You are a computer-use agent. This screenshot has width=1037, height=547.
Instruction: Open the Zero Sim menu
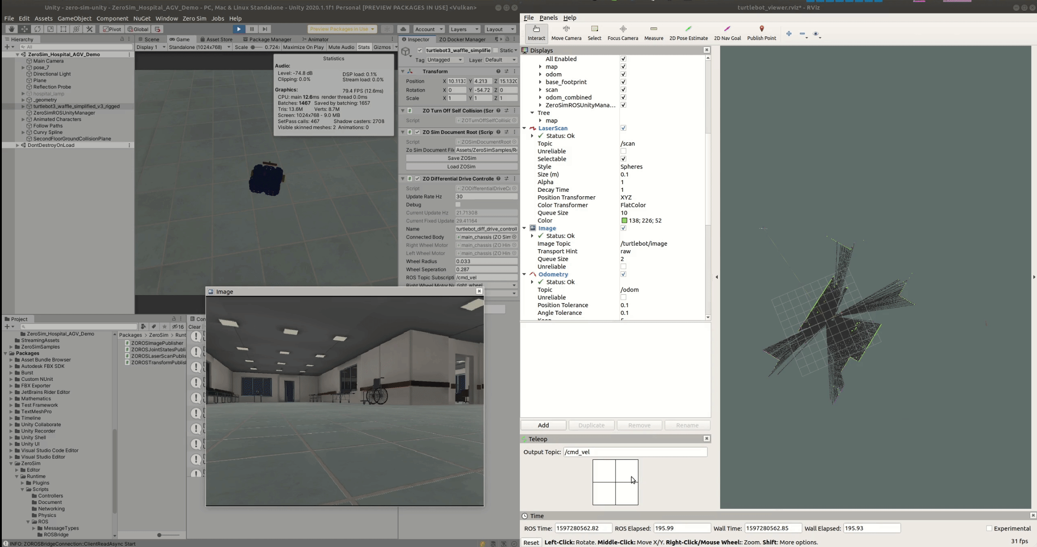point(194,18)
